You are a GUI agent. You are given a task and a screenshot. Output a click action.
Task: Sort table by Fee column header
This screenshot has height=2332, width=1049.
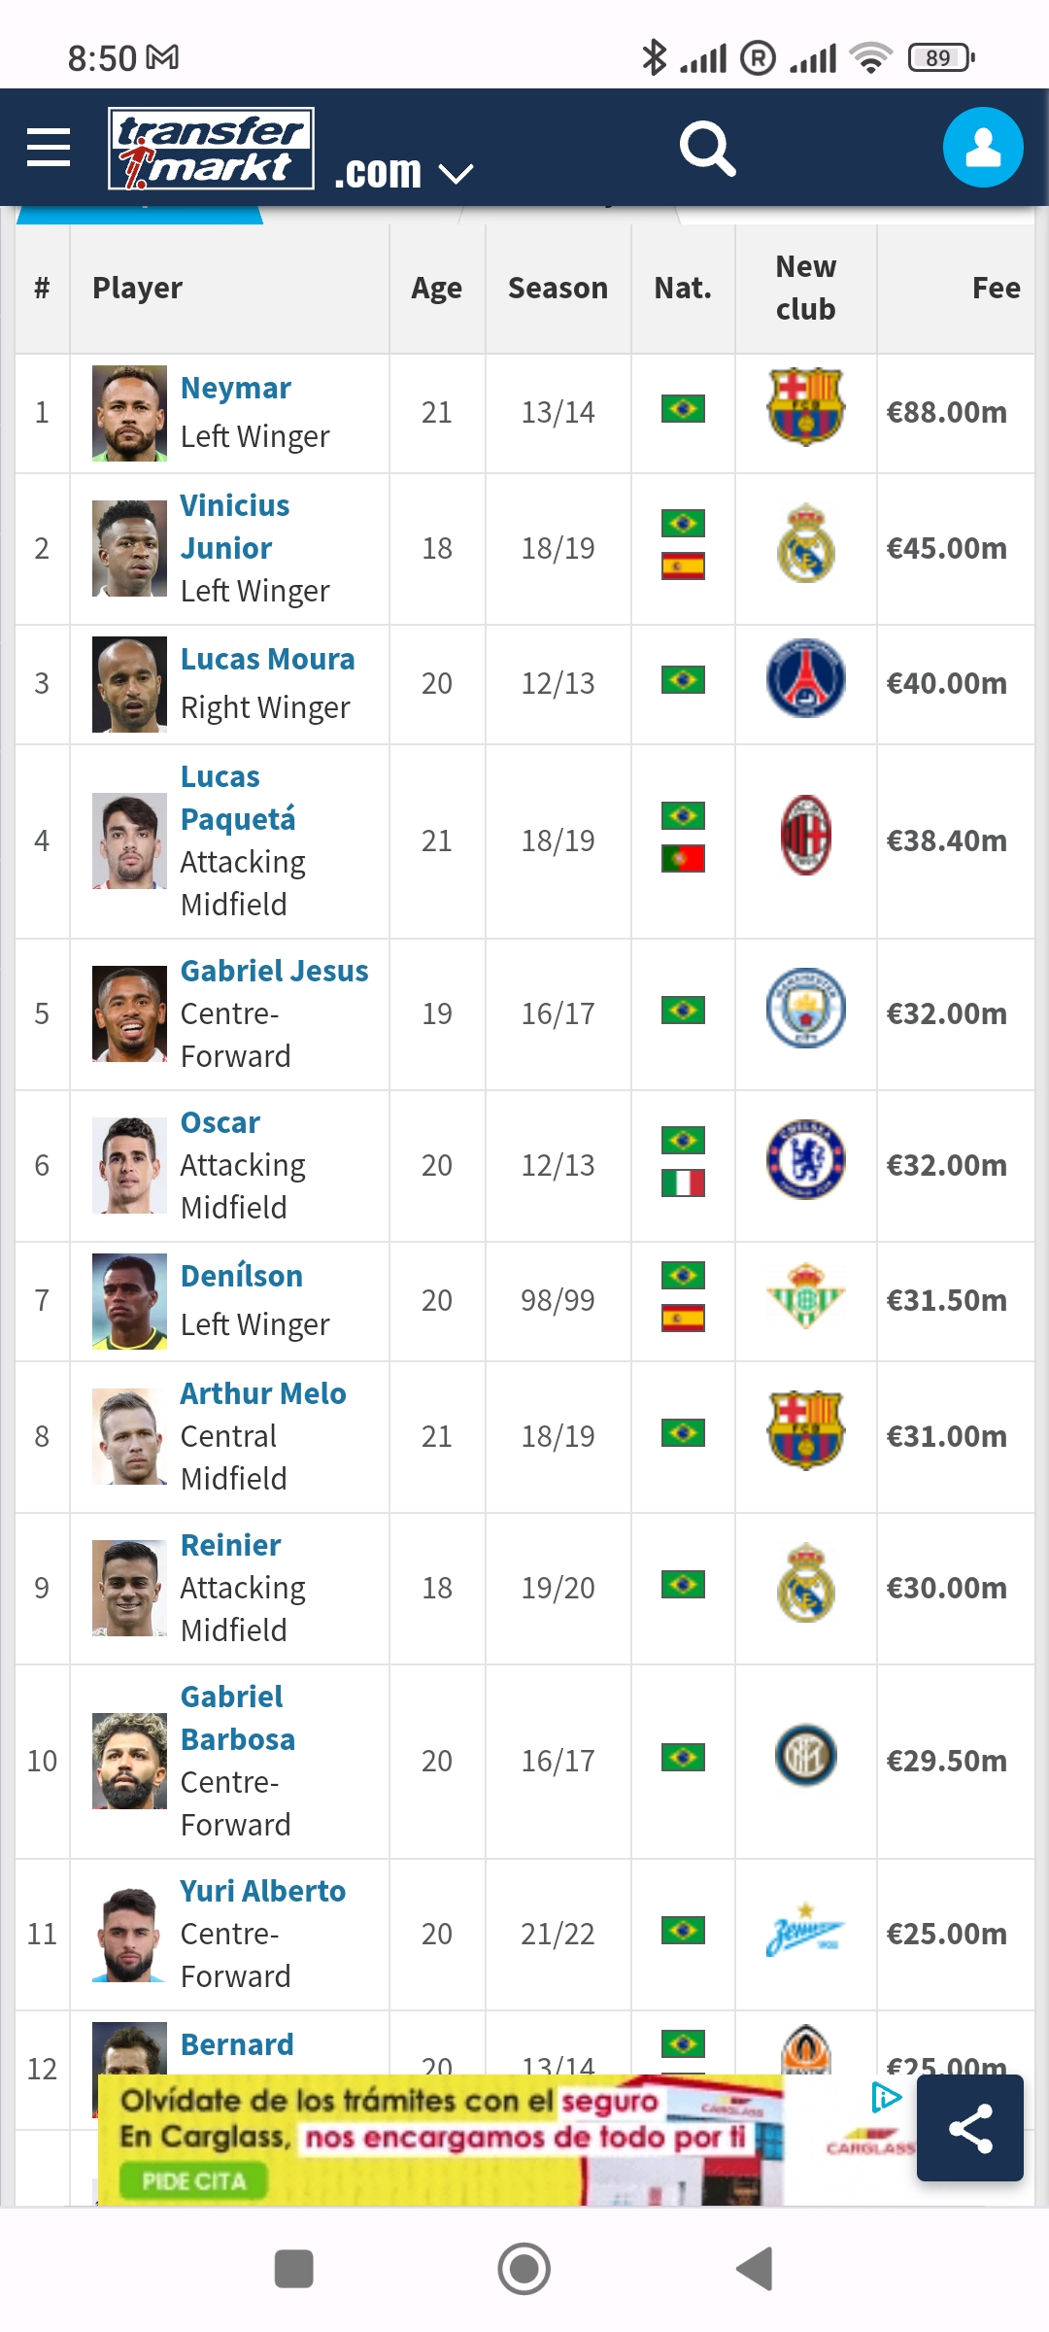996,288
